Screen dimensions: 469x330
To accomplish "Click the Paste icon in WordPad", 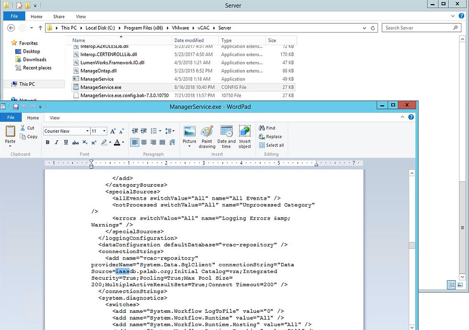I will [x=10, y=131].
